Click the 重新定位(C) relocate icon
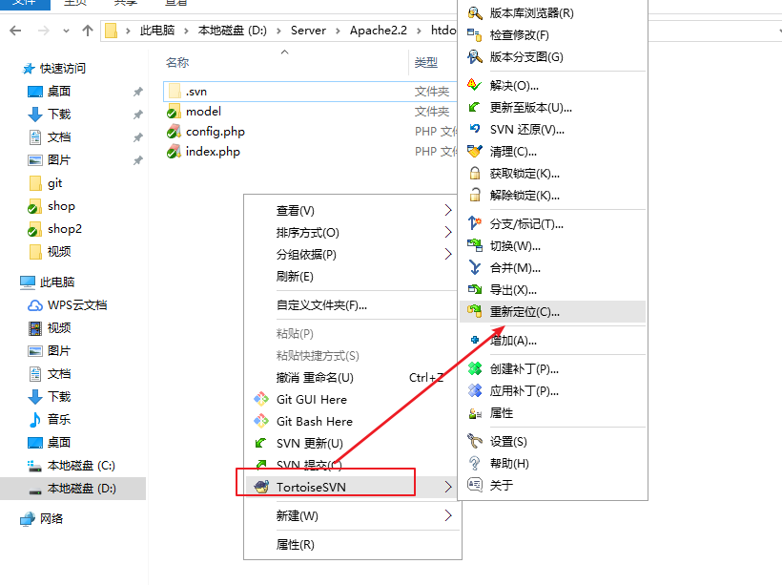 click(475, 311)
